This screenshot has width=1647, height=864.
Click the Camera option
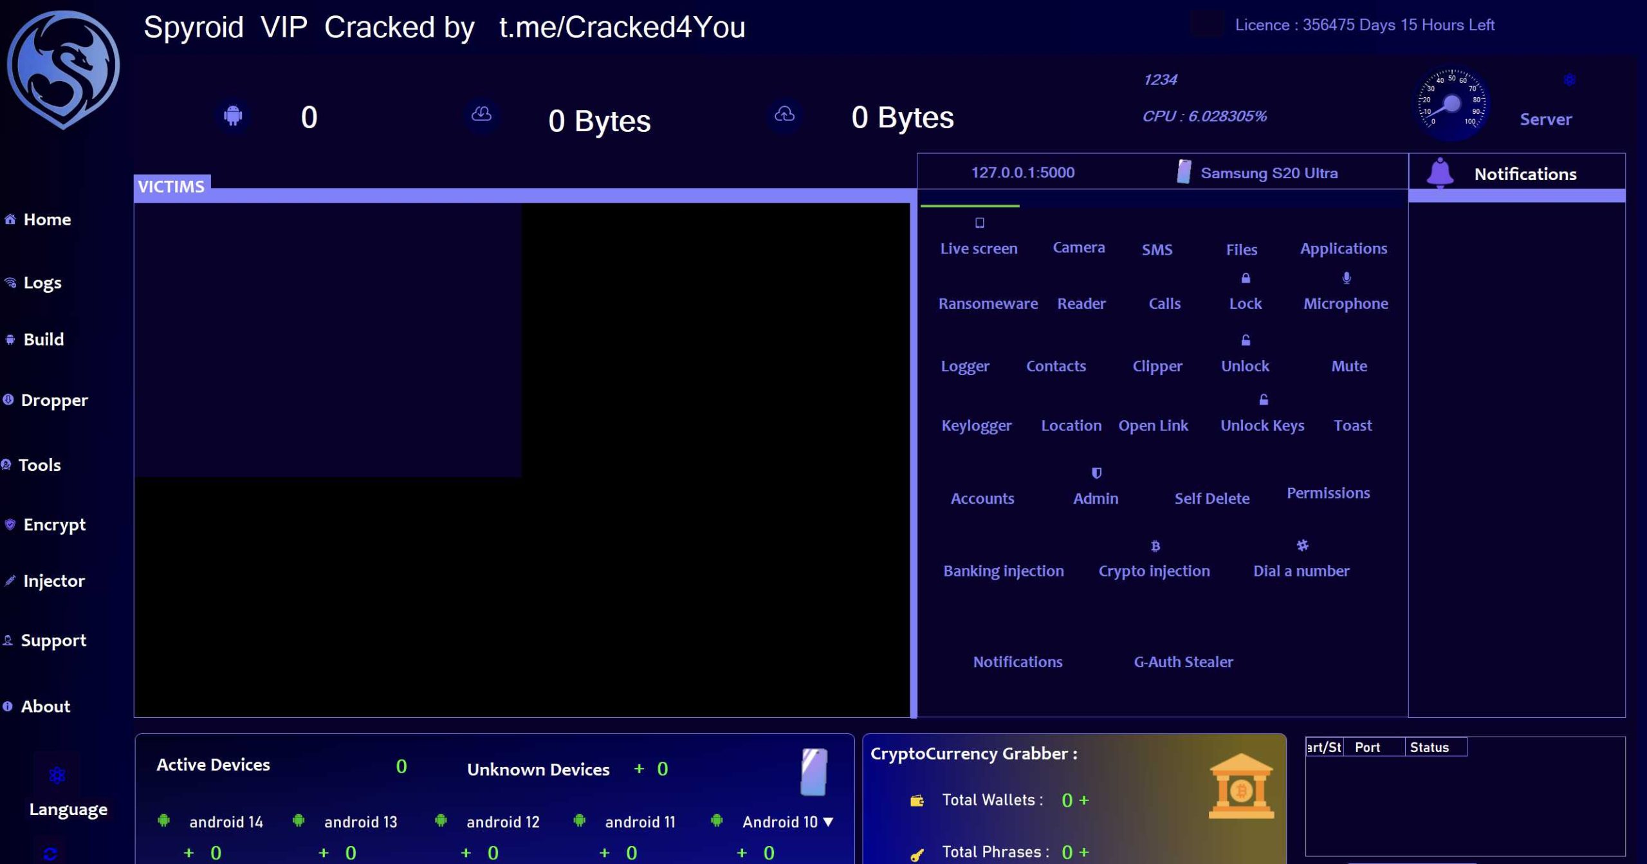(1079, 247)
